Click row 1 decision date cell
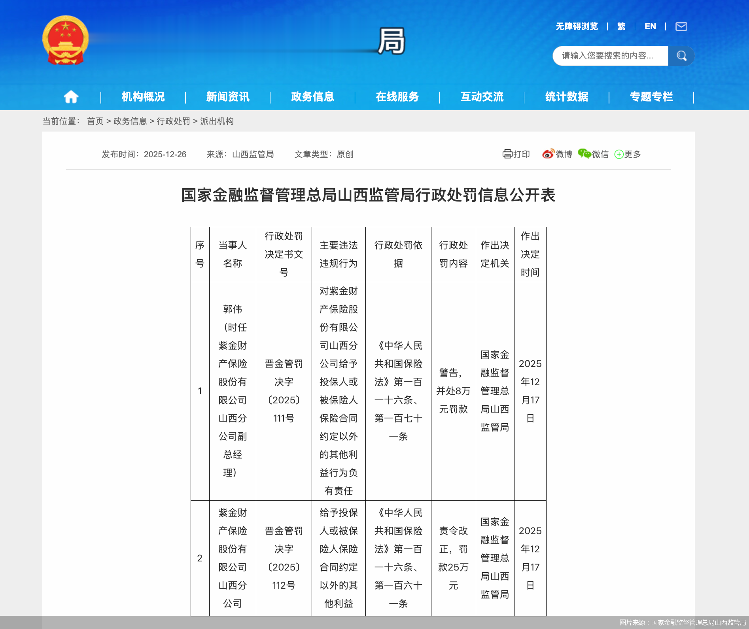This screenshot has width=749, height=629. pyautogui.click(x=530, y=391)
